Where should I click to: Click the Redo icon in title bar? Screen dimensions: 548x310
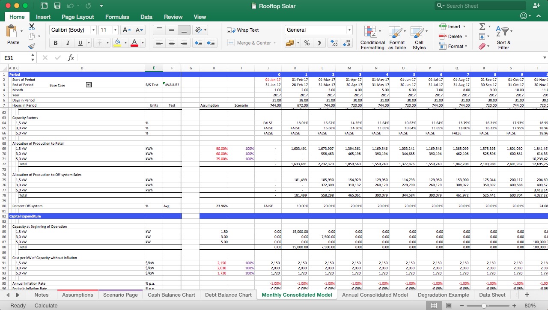tap(88, 6)
